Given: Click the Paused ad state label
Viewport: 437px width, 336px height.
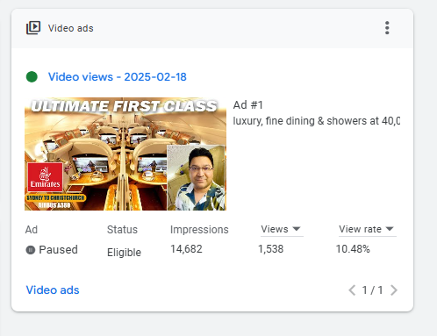Looking at the screenshot, I should click(58, 250).
